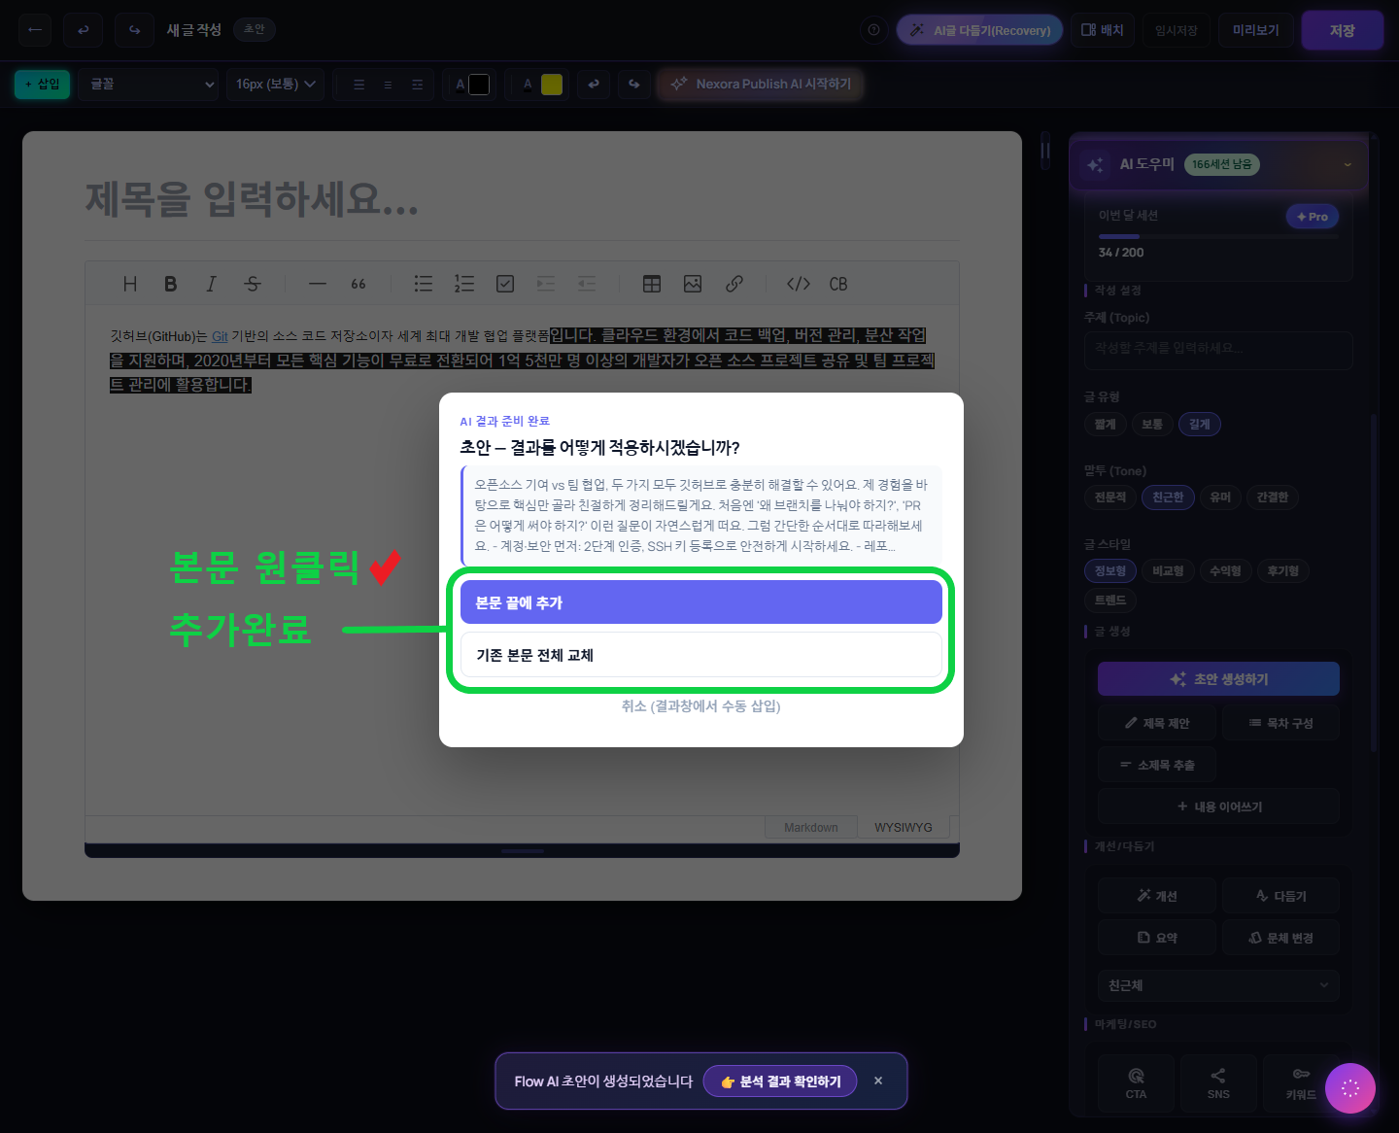Click the yellow highlight color swatch
1399x1133 pixels.
[552, 85]
